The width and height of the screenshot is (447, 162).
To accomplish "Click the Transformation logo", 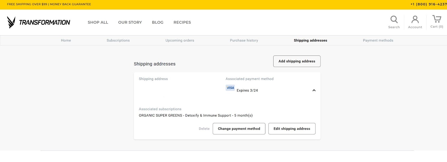I will (39, 22).
